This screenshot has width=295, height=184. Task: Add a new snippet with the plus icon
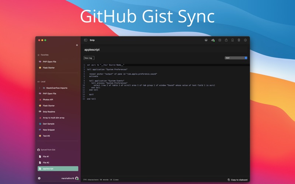tap(77, 45)
